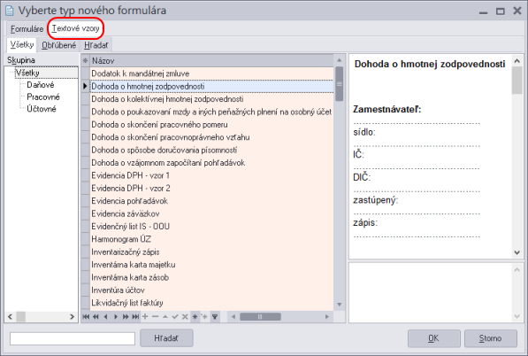528x356 pixels.
Task: Go to previous record navigator arrow
Action: tap(106, 316)
